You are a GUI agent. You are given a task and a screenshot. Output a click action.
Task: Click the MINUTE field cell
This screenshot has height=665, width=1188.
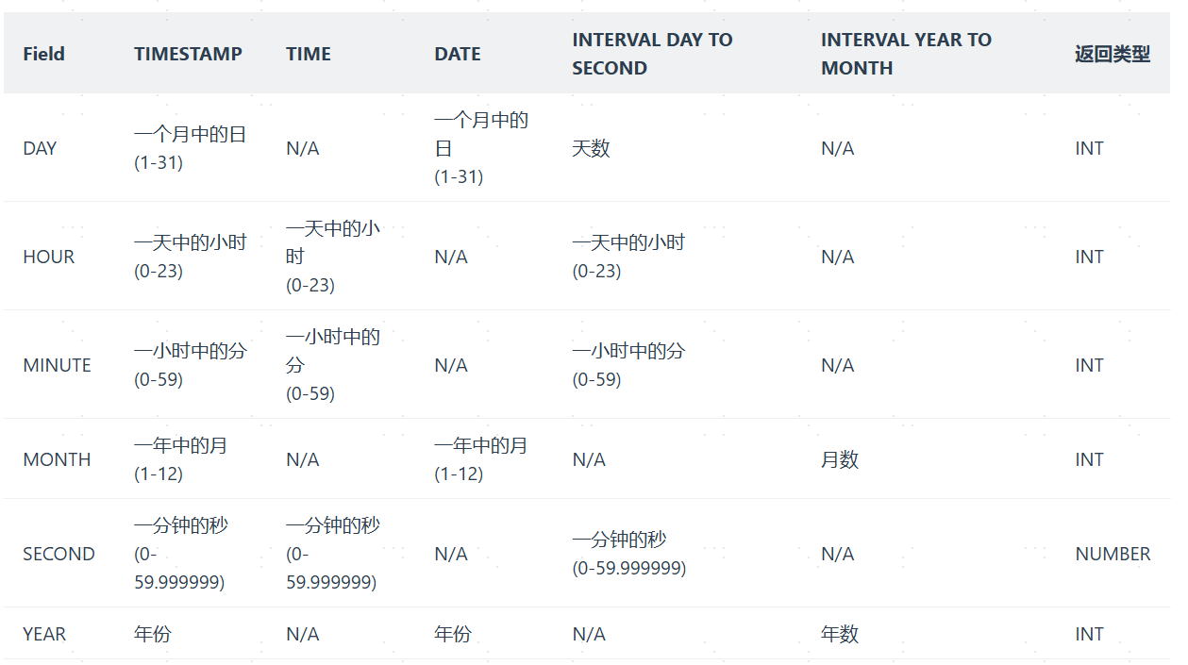57,365
